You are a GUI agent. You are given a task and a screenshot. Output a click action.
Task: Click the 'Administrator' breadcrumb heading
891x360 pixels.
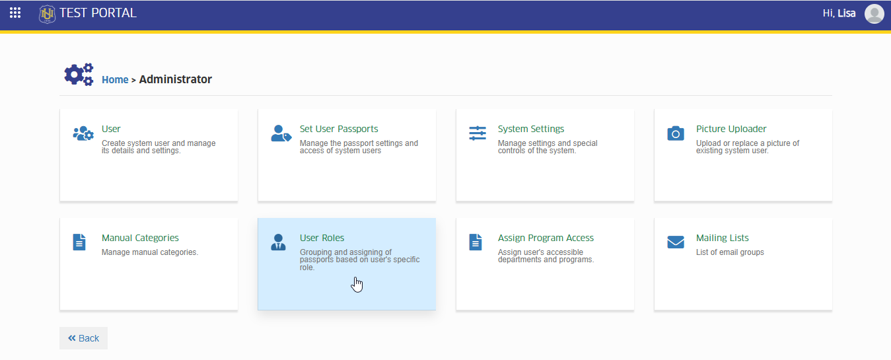[176, 79]
